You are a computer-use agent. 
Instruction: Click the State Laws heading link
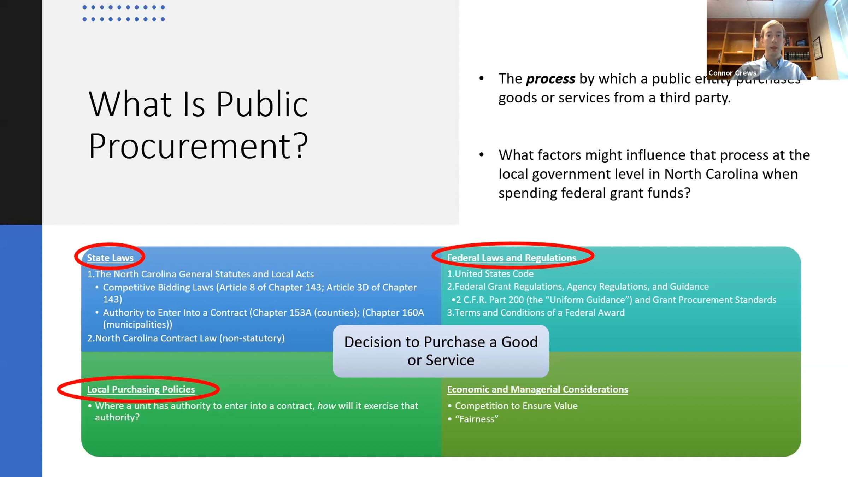[x=110, y=258]
